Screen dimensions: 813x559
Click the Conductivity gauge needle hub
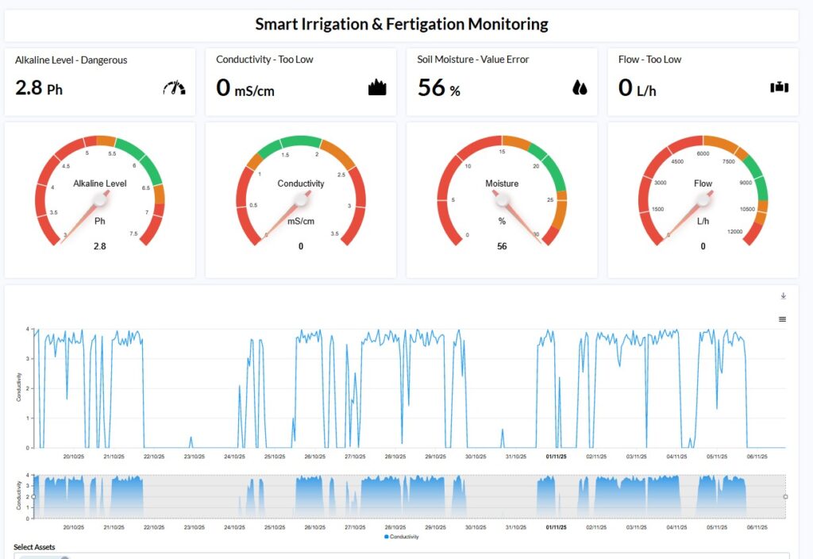pyautogui.click(x=301, y=199)
